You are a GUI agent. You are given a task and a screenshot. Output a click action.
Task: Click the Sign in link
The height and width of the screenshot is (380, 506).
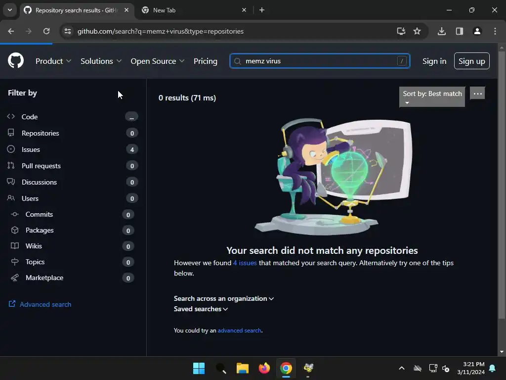coord(434,61)
